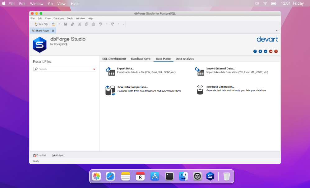Switch to the Data Analysis tab

(185, 59)
